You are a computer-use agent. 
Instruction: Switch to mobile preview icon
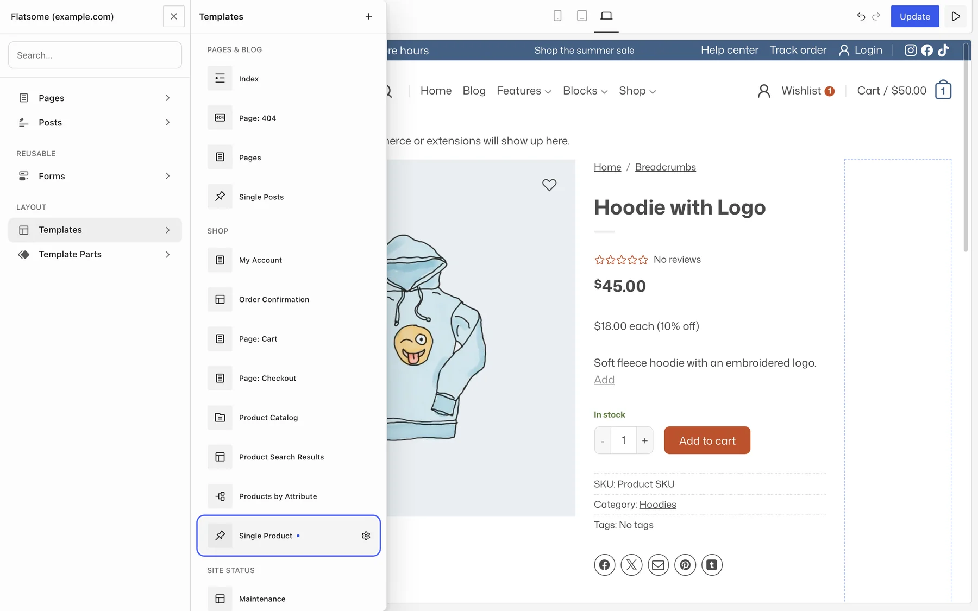pyautogui.click(x=557, y=16)
